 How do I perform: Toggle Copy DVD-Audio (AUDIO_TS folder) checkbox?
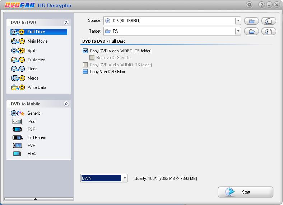[x=85, y=65]
